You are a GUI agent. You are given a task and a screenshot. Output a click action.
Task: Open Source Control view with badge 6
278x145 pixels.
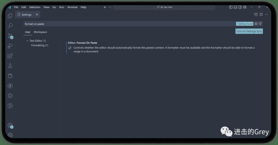click(x=10, y=36)
